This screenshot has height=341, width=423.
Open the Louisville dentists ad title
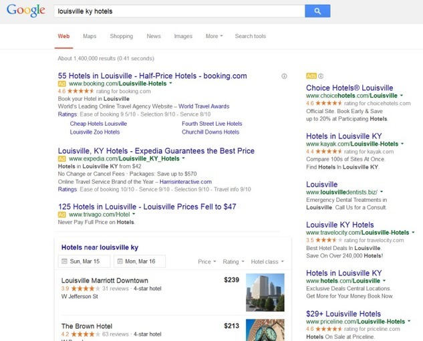[x=322, y=185]
